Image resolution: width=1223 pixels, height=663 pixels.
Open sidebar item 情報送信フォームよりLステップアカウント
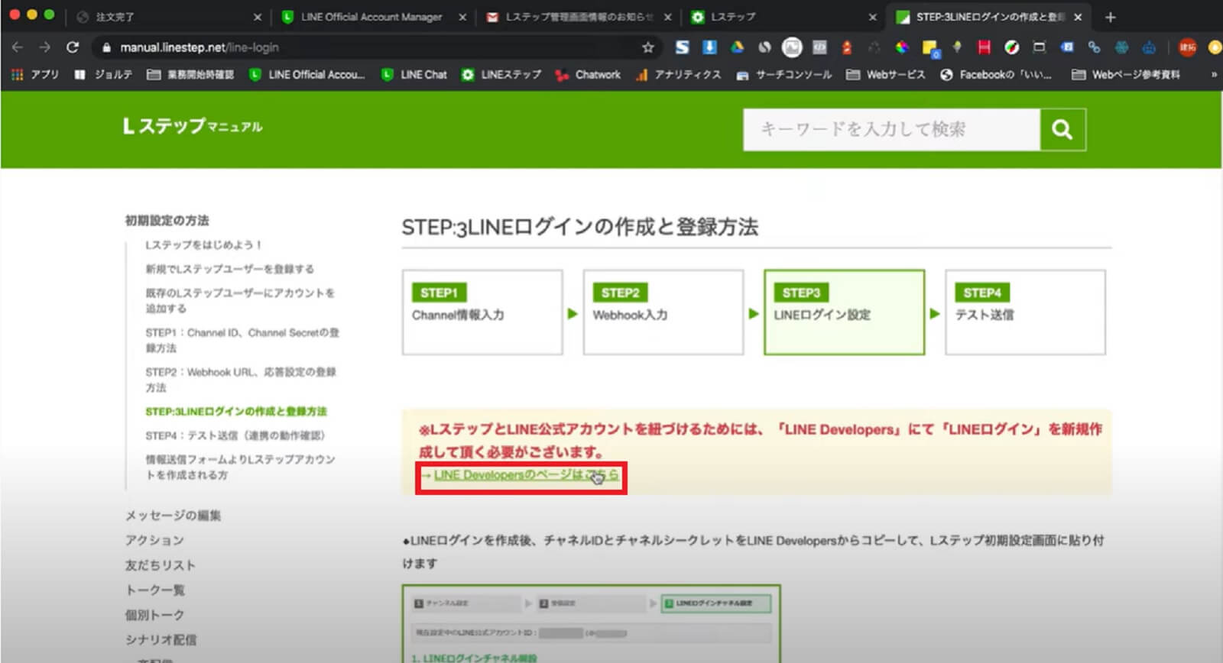coord(240,467)
